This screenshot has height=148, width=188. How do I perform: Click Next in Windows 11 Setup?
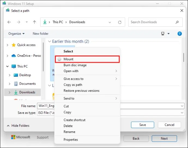coord(164,139)
